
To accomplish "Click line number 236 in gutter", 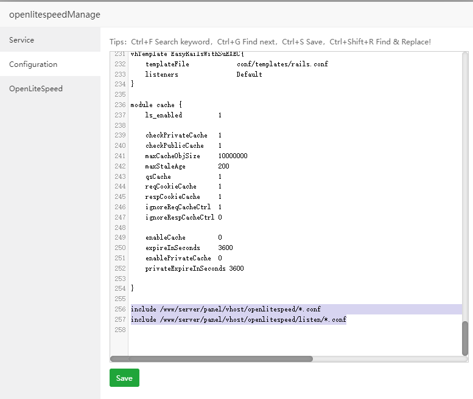I will pos(119,105).
